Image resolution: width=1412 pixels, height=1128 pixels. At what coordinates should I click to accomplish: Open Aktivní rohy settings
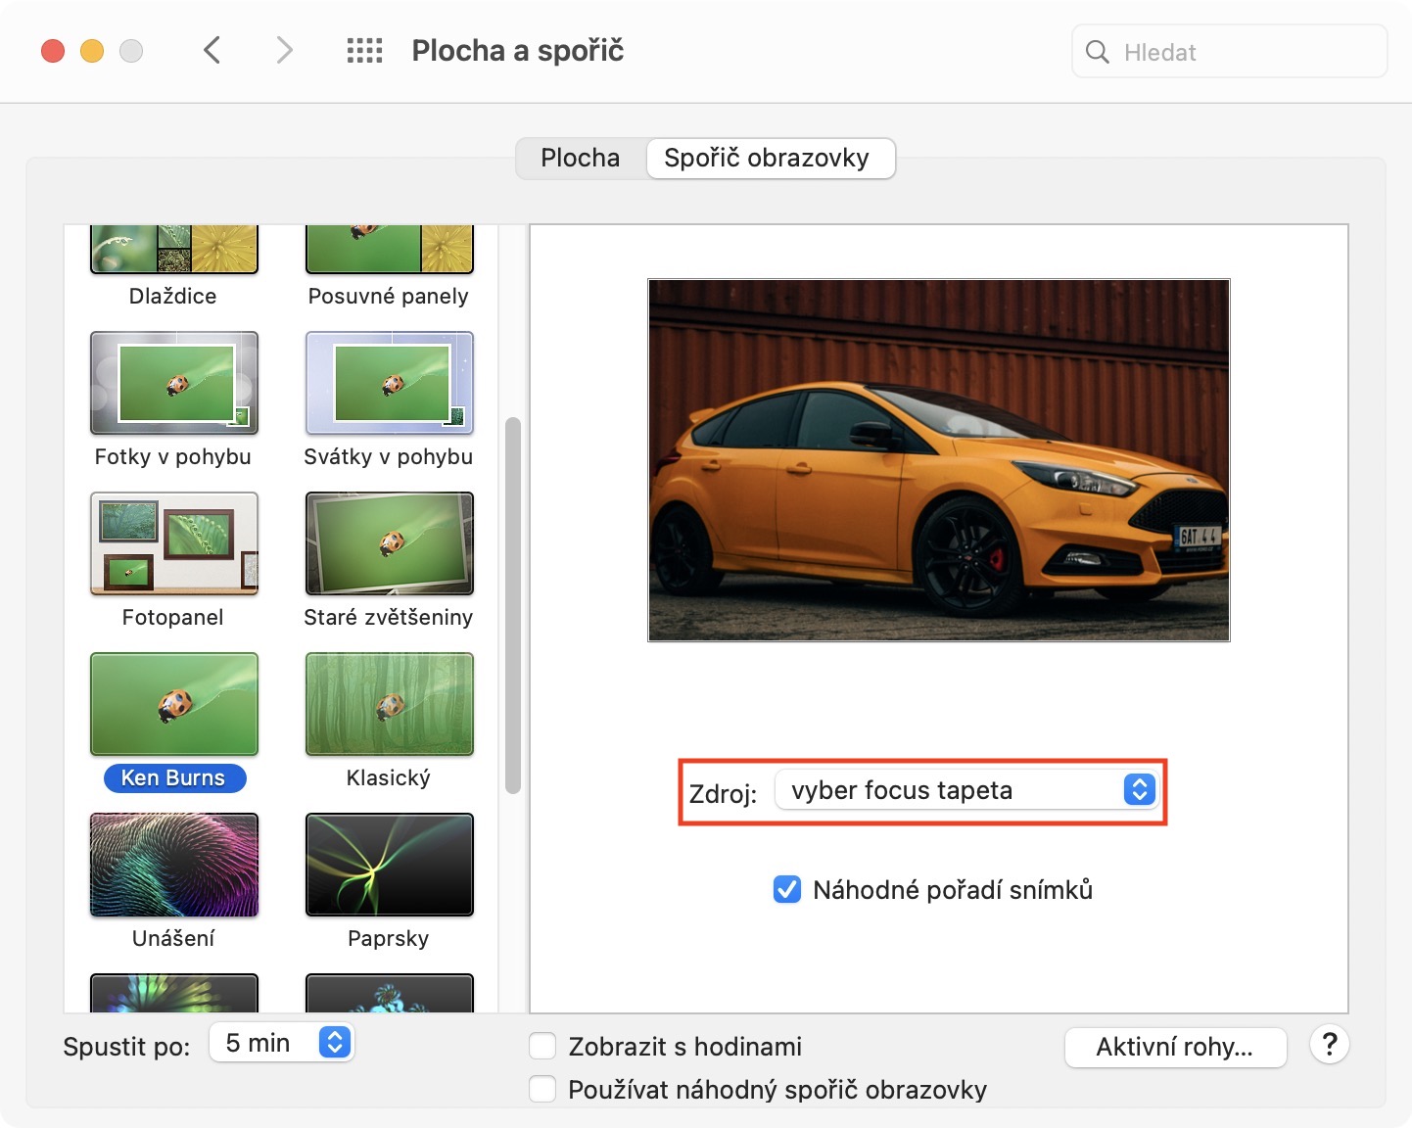pos(1175,1047)
